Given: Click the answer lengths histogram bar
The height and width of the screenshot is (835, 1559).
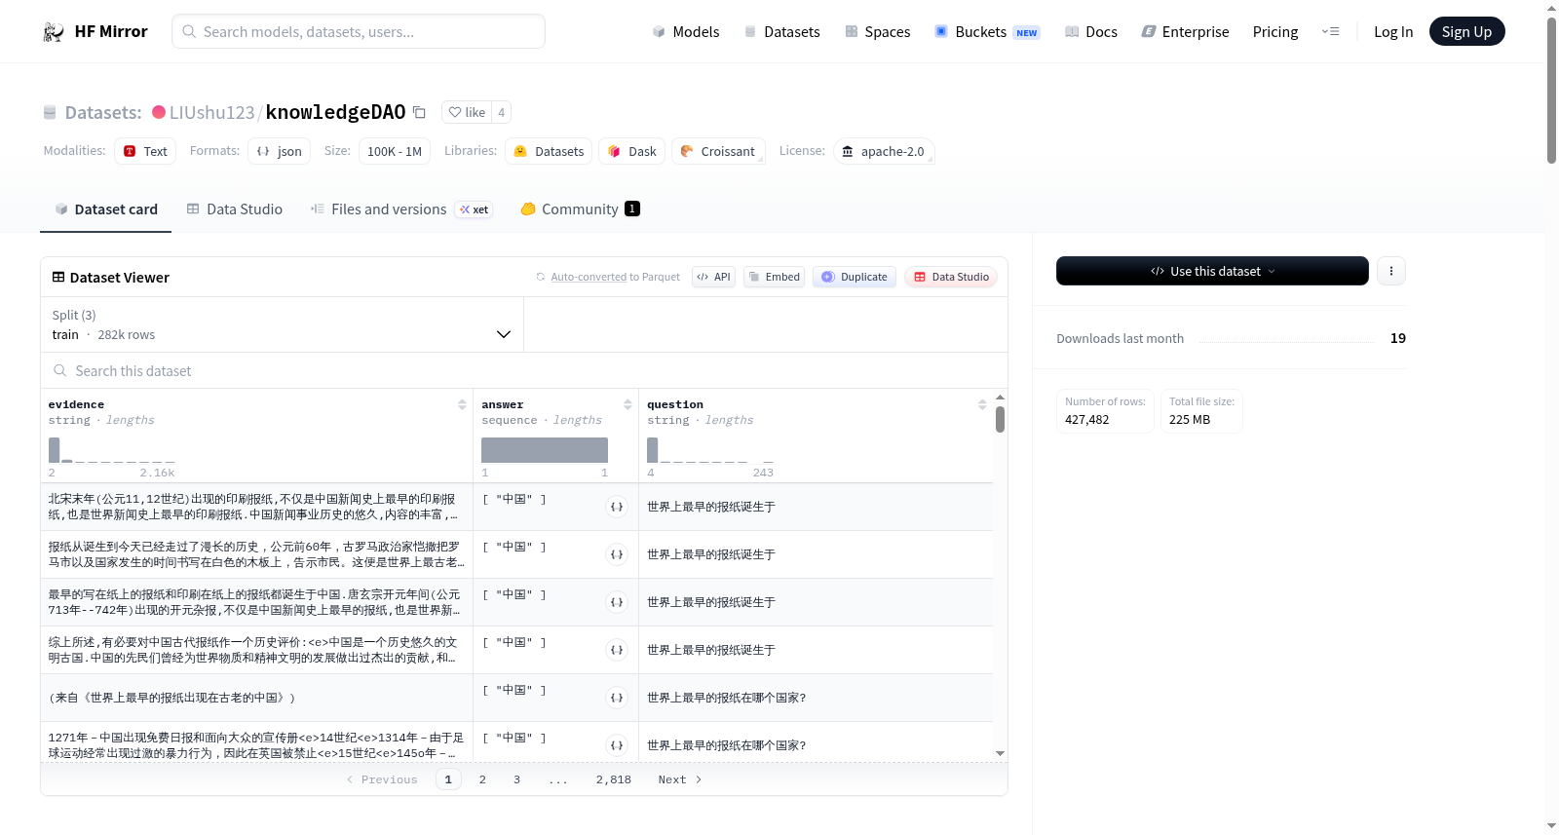Looking at the screenshot, I should click(545, 450).
